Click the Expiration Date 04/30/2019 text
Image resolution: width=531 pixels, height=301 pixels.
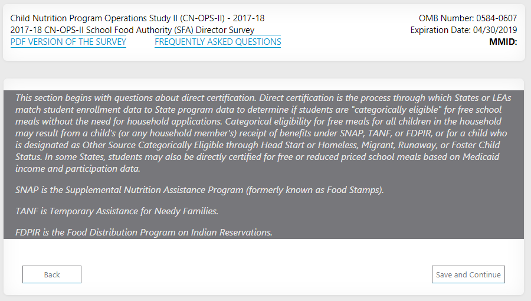pos(464,30)
